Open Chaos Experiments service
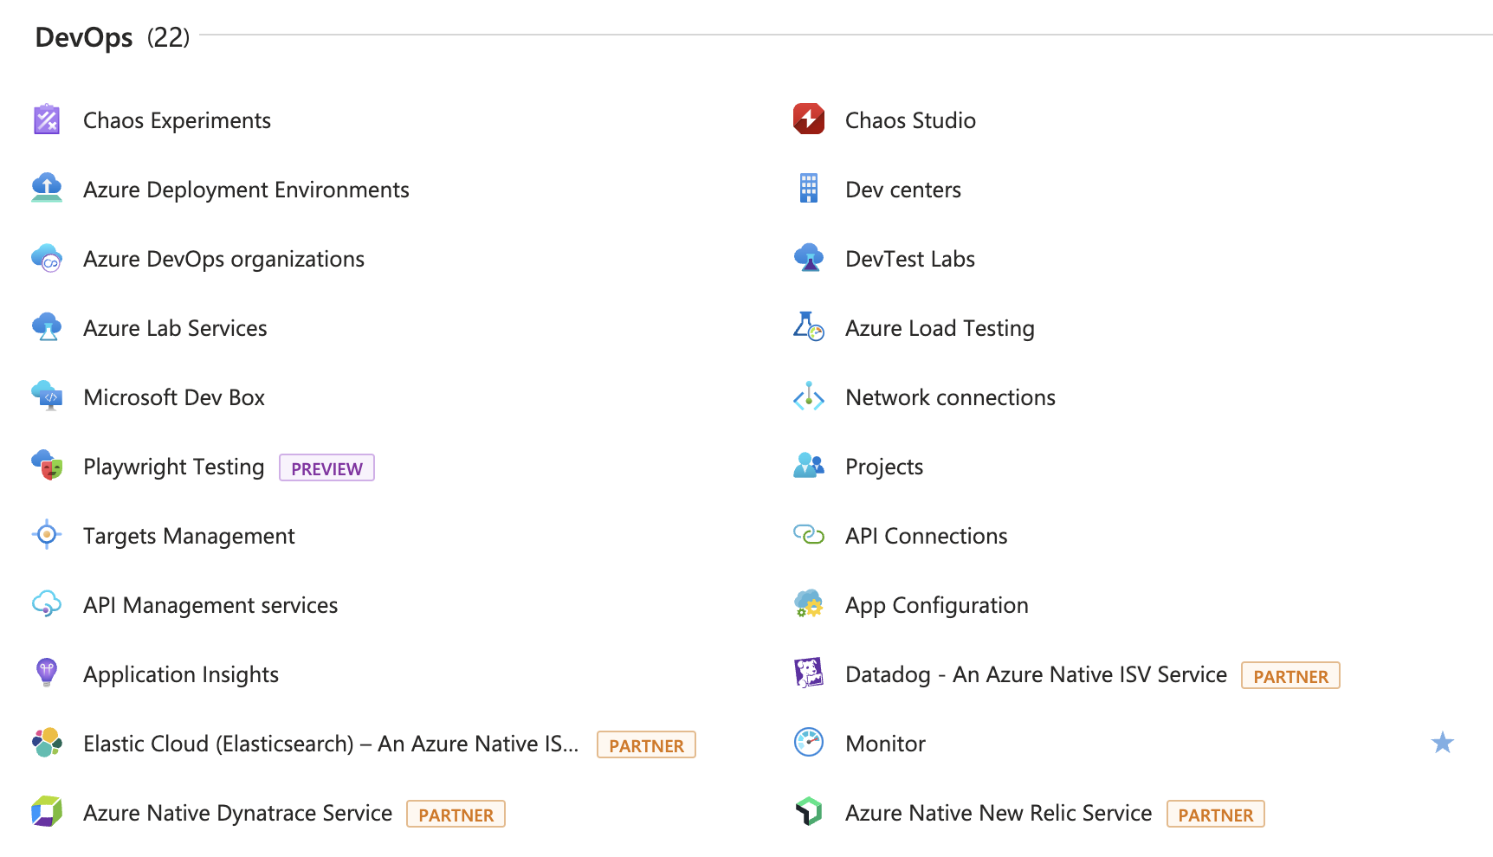This screenshot has height=857, width=1493. pos(177,120)
